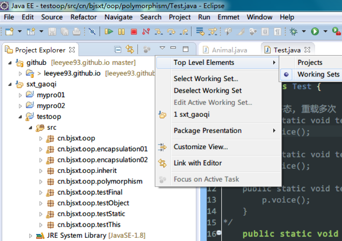This screenshot has width=342, height=241.
Task: Click the Save toolbar icon
Action: (52, 32)
